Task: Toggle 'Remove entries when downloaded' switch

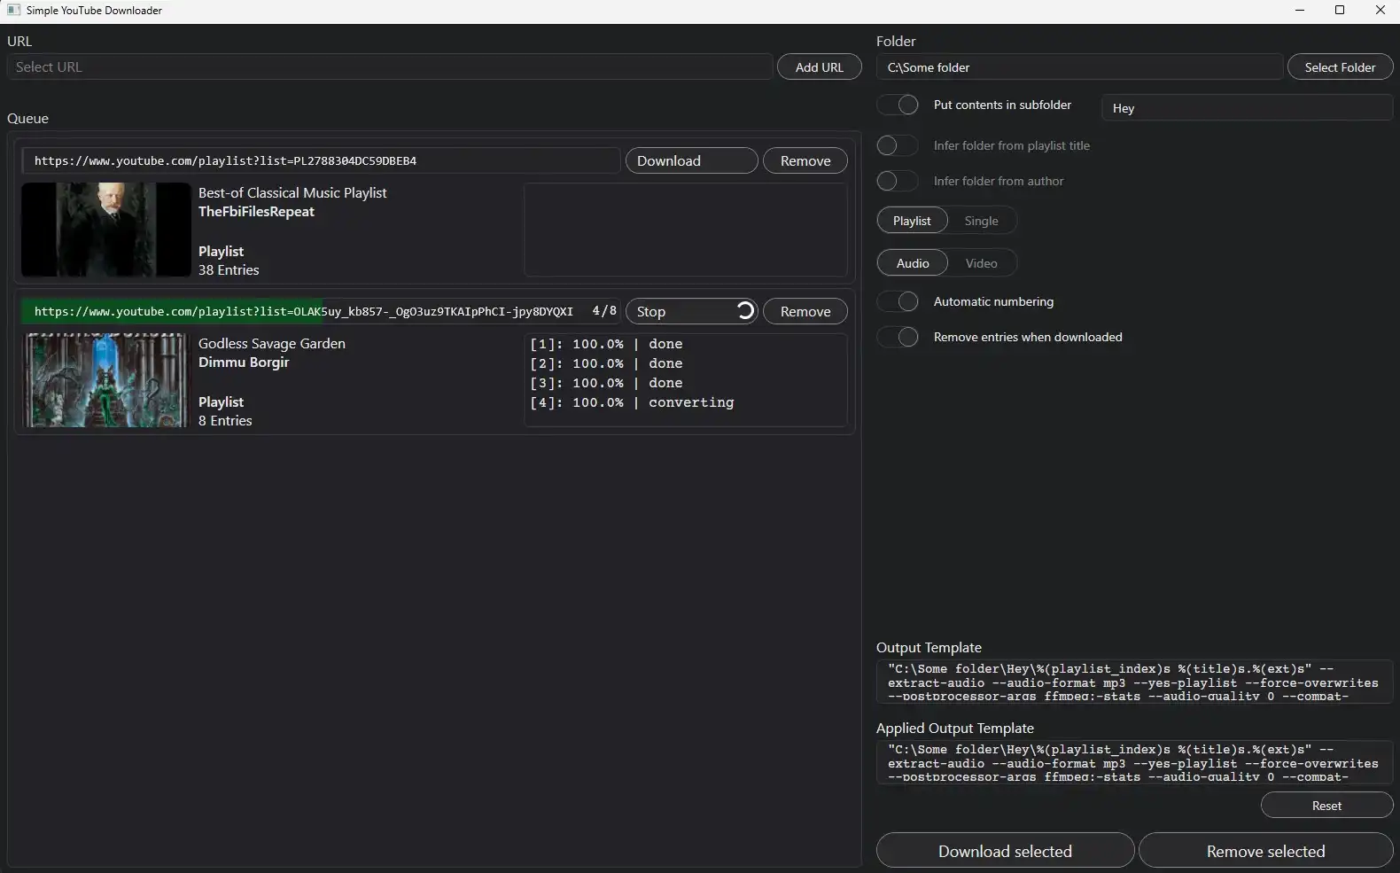Action: tap(898, 337)
